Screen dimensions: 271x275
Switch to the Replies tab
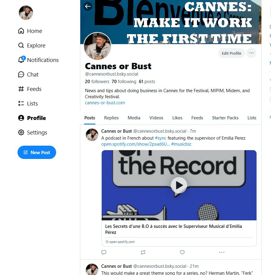(111, 118)
